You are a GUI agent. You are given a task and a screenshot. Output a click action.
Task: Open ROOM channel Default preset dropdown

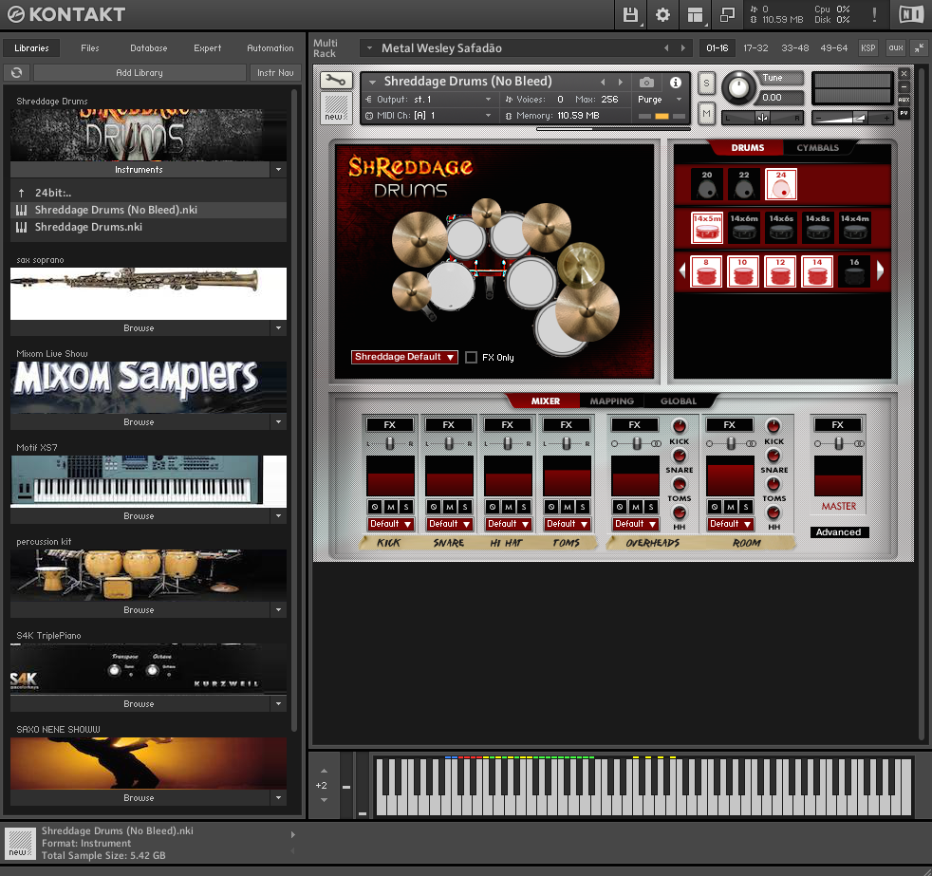[730, 524]
